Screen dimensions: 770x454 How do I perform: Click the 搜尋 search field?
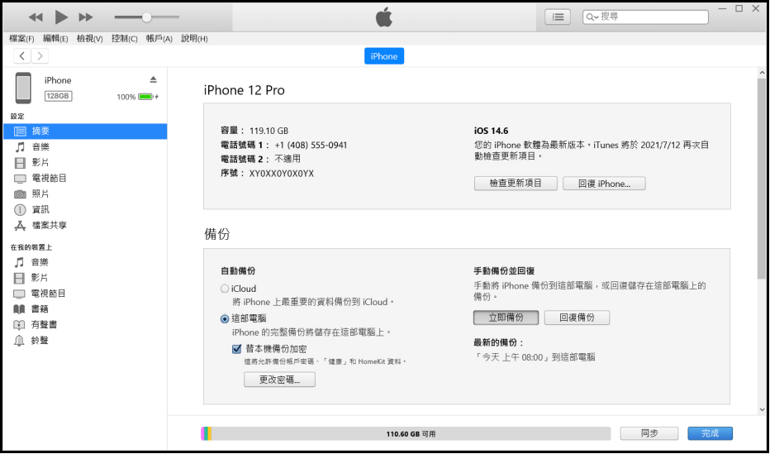click(645, 17)
